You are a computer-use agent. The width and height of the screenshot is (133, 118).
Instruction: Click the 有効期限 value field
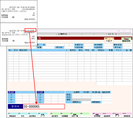tap(108, 45)
